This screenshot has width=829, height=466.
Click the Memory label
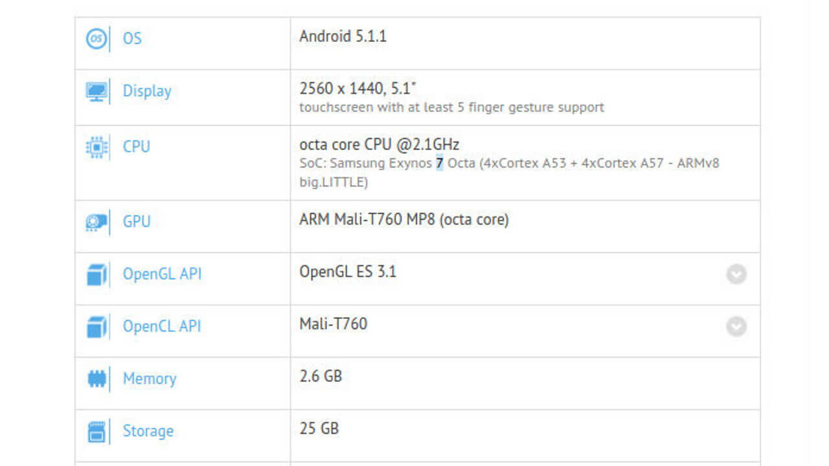(150, 379)
